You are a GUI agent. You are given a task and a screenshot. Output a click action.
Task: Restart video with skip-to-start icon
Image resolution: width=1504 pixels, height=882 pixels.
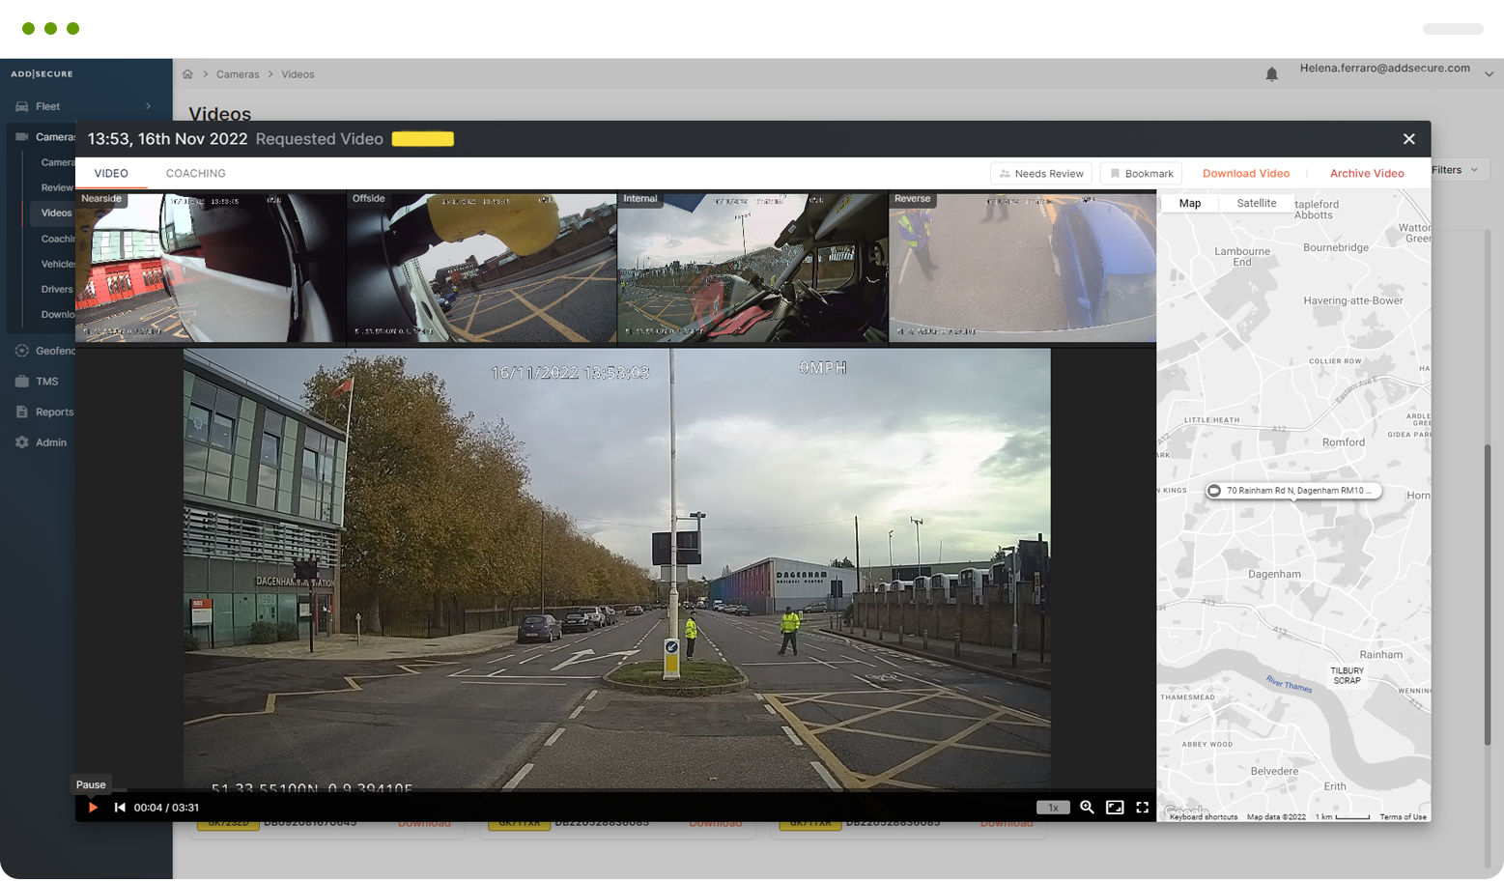[x=120, y=808]
